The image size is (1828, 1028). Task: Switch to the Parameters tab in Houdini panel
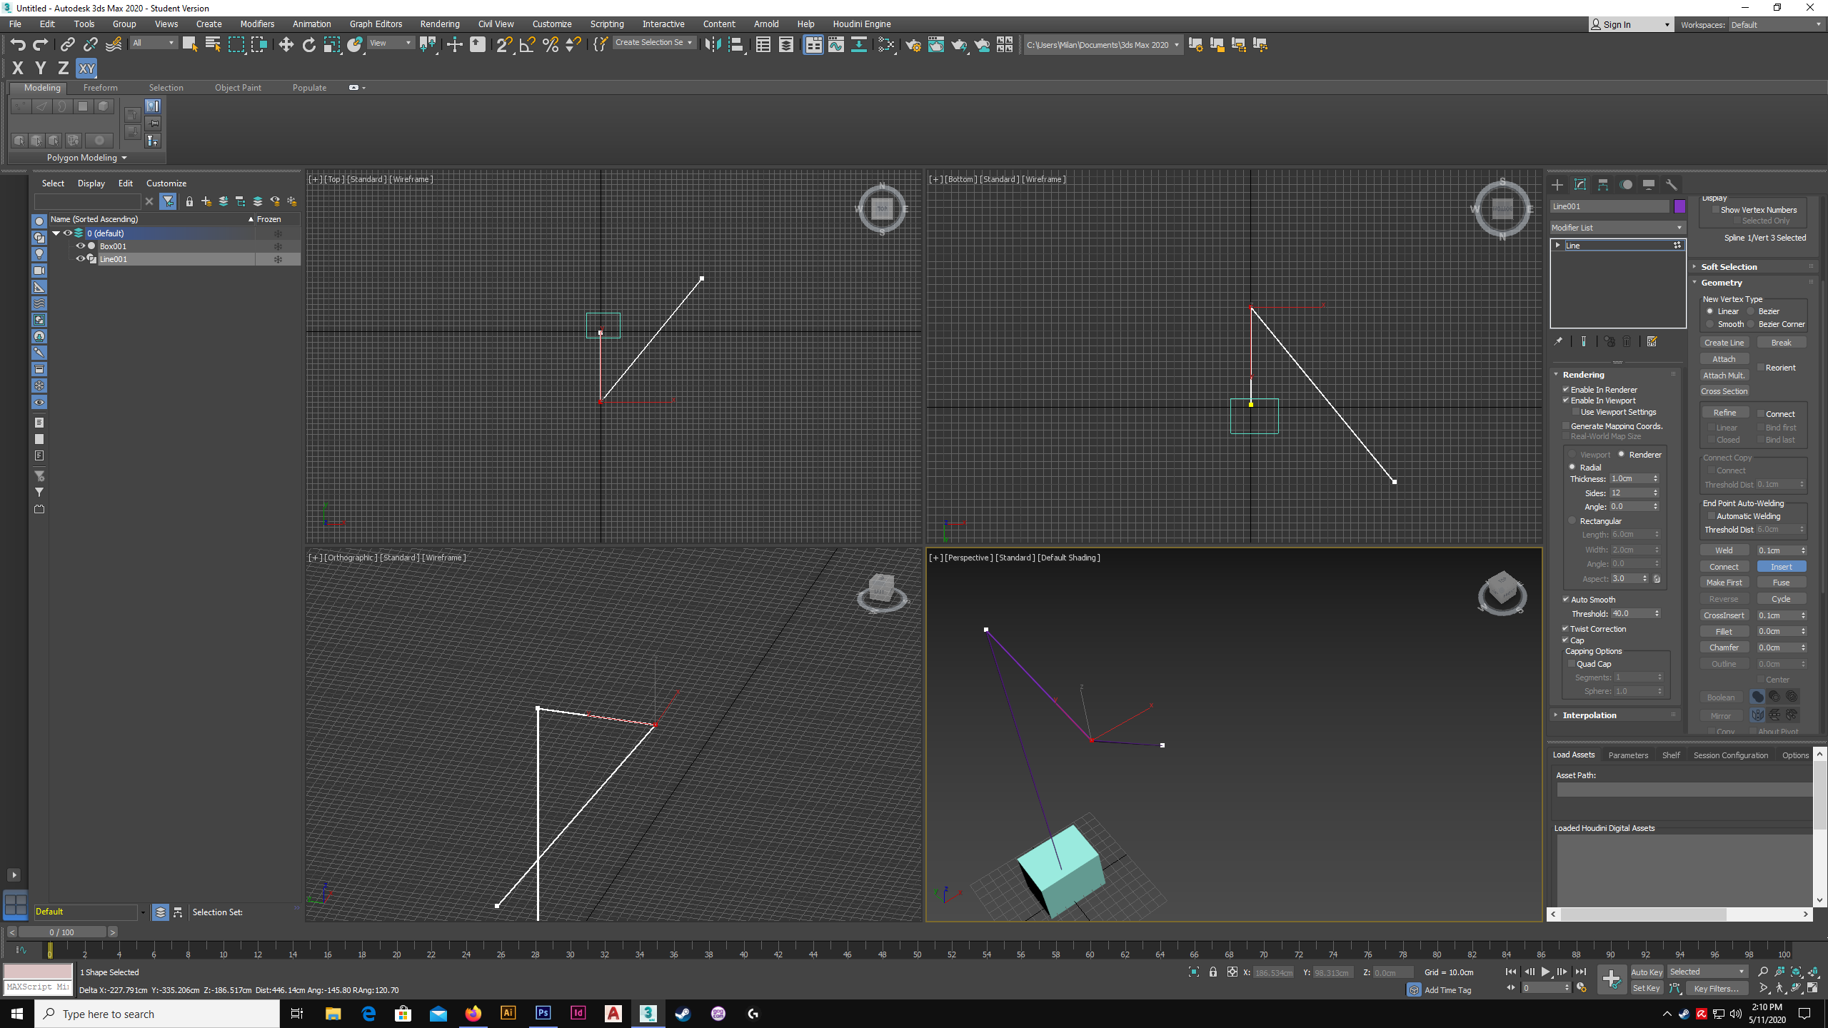point(1627,755)
